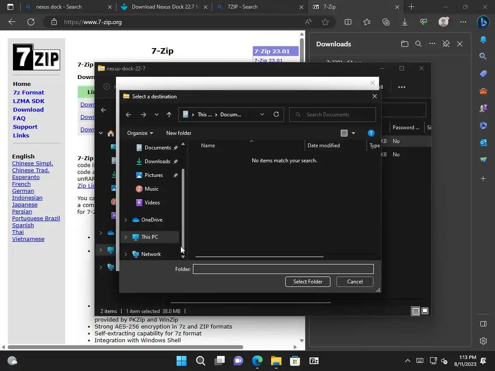495x371 pixels.
Task: Select Network in navigation pane
Action: coord(150,254)
